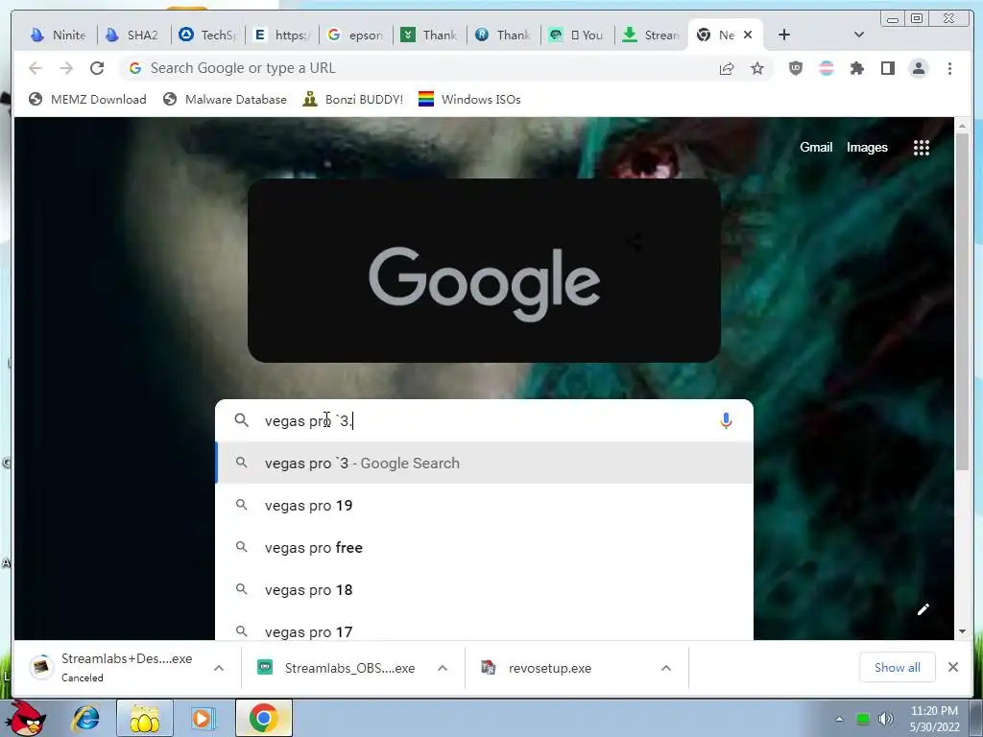Open the Streamlabs_OBS....exe download
Image resolution: width=983 pixels, height=737 pixels.
337,668
